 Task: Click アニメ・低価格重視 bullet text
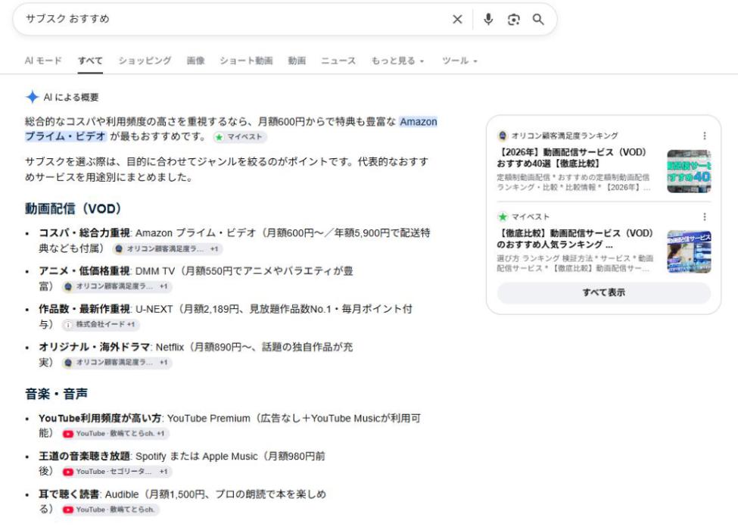tap(84, 271)
